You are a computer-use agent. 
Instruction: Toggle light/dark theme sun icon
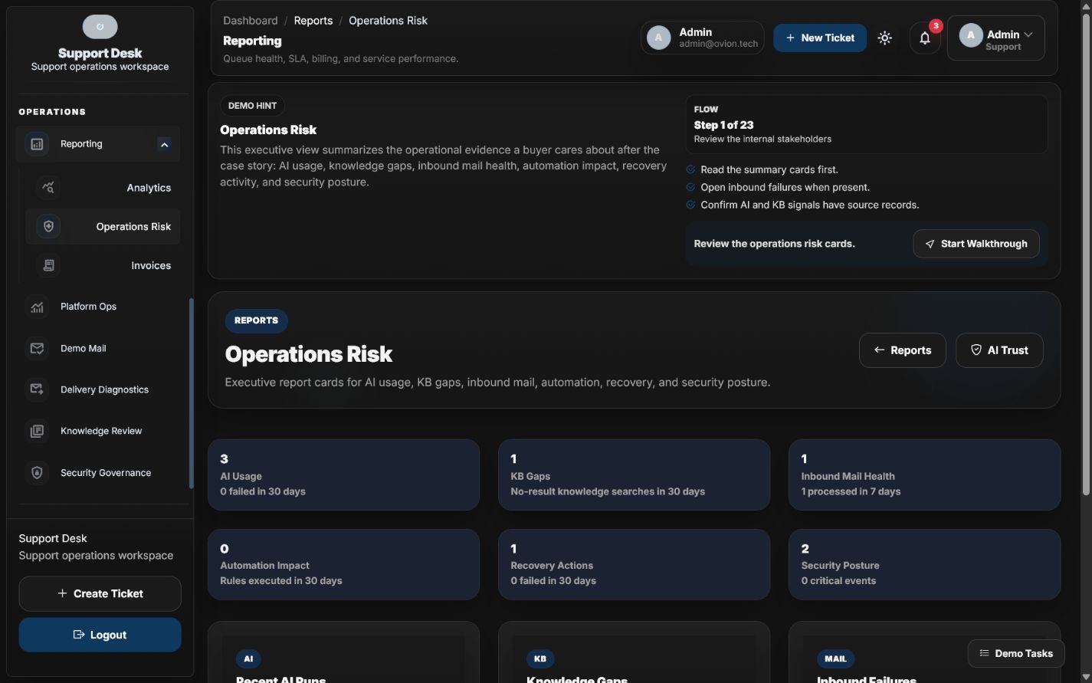pos(884,38)
